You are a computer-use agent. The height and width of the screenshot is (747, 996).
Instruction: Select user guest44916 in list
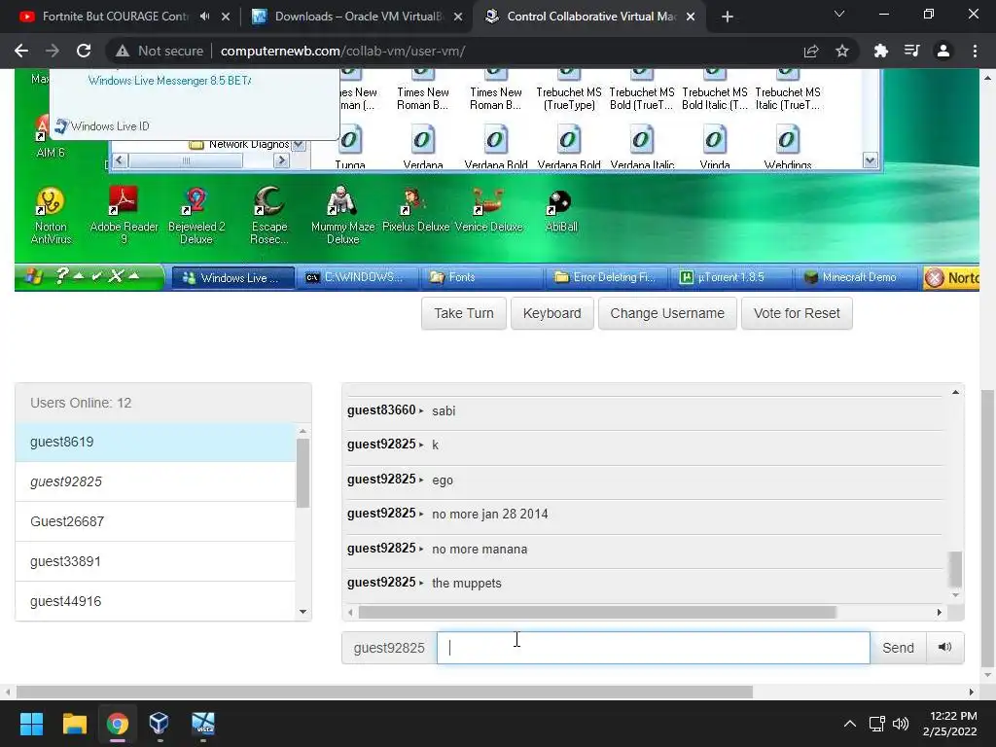pyautogui.click(x=156, y=600)
